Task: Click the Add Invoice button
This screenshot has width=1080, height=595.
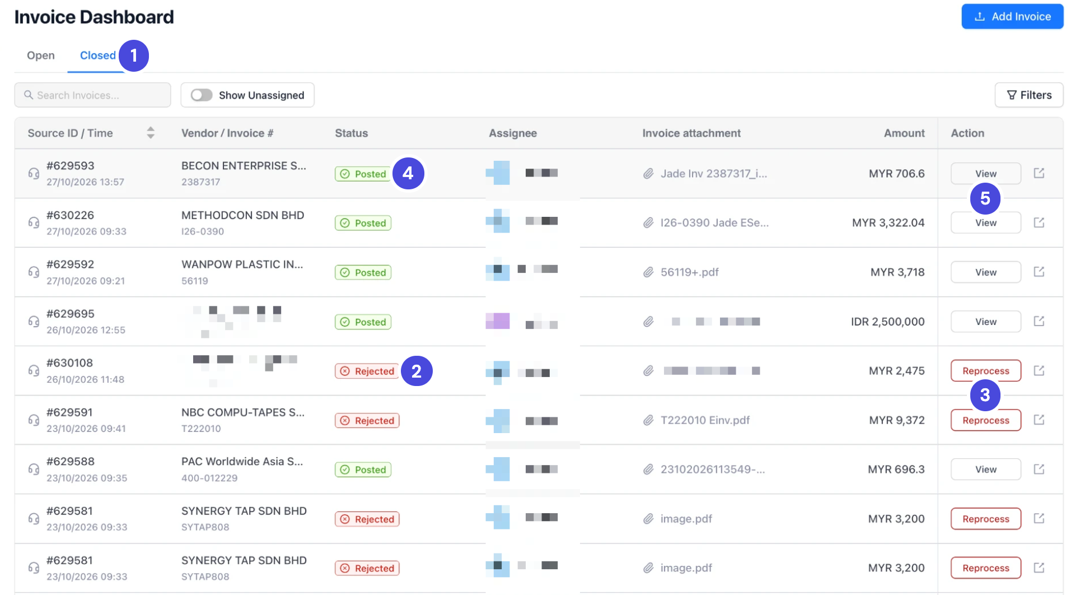Action: pyautogui.click(x=1012, y=17)
